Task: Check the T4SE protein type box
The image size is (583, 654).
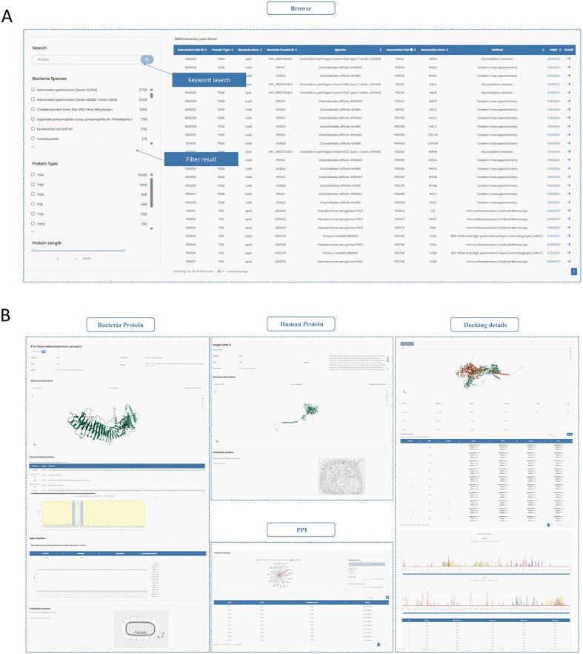Action: 33,185
